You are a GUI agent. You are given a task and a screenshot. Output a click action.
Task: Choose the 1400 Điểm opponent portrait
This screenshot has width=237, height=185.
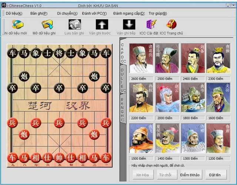tap(167, 138)
